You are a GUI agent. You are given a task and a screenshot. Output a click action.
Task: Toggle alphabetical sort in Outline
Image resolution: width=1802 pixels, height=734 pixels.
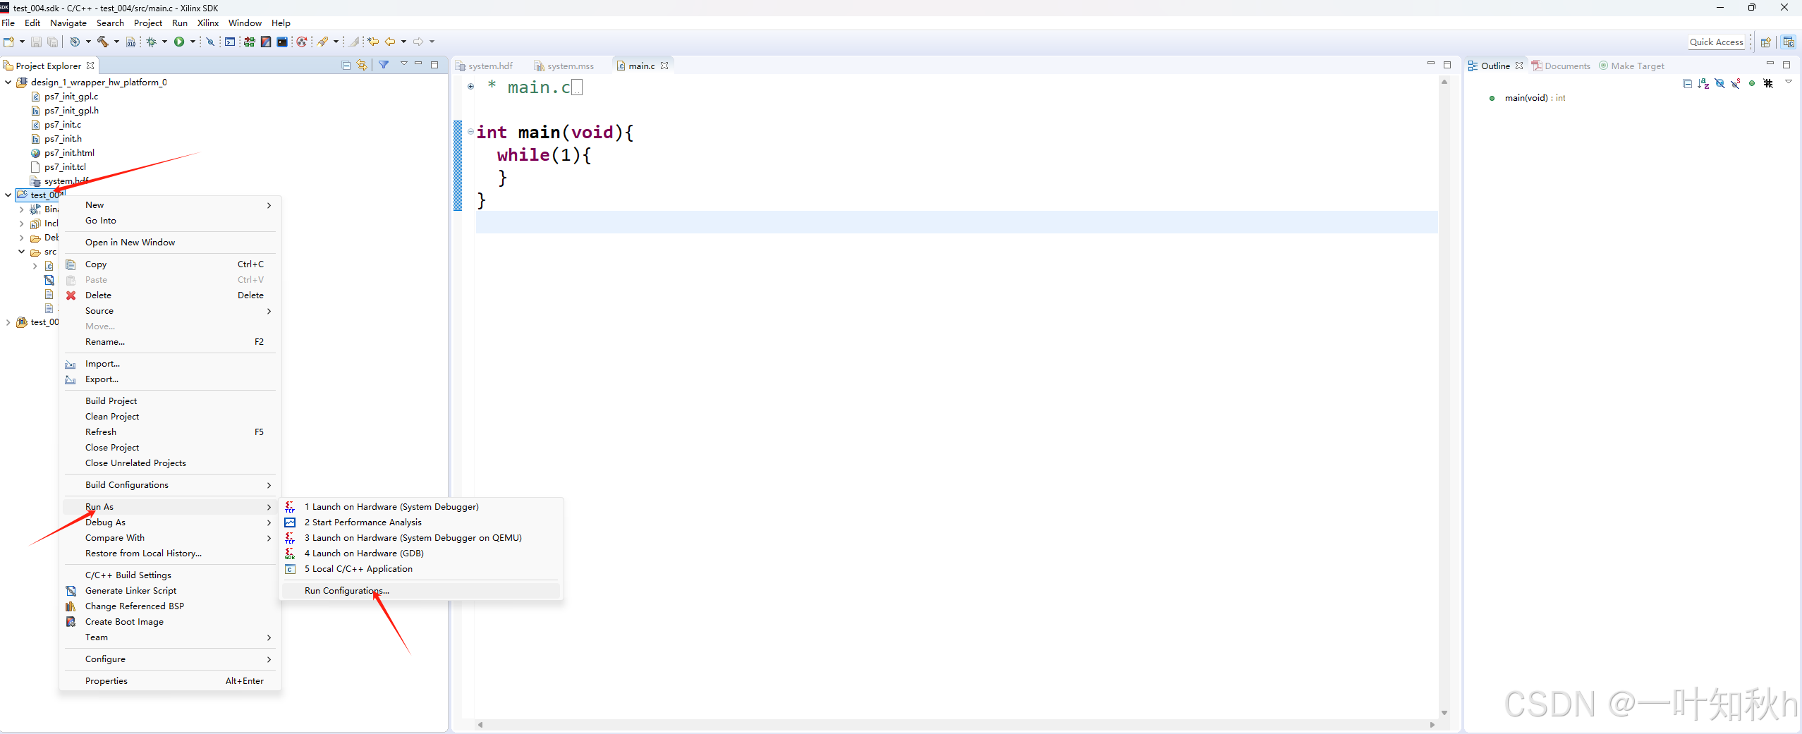pyautogui.click(x=1703, y=83)
